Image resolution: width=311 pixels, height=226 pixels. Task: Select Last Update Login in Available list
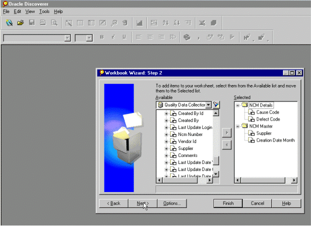click(195, 127)
